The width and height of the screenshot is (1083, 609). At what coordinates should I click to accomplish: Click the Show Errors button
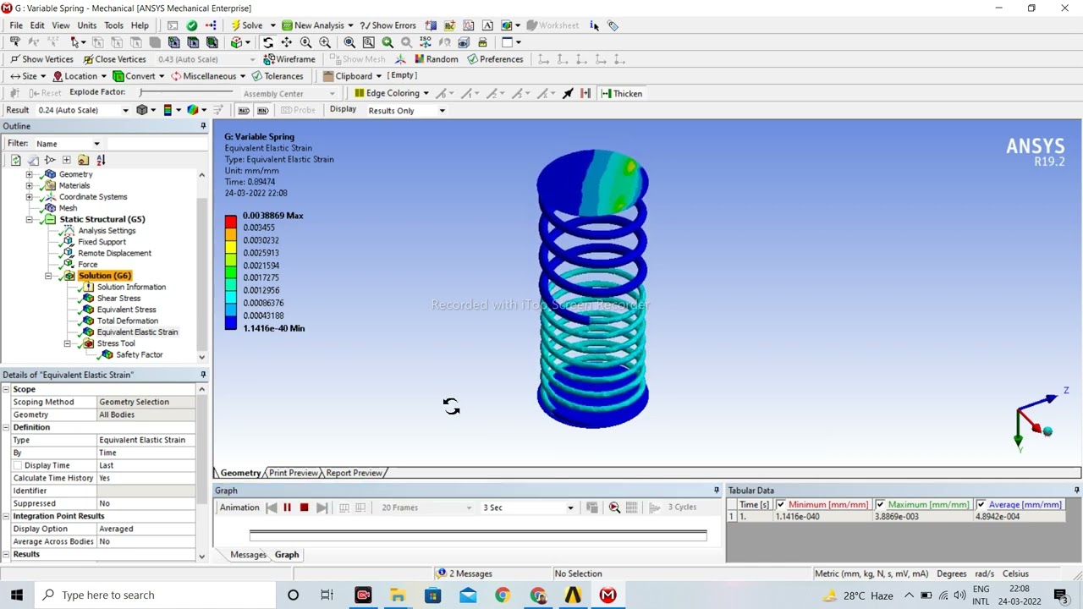tap(388, 25)
